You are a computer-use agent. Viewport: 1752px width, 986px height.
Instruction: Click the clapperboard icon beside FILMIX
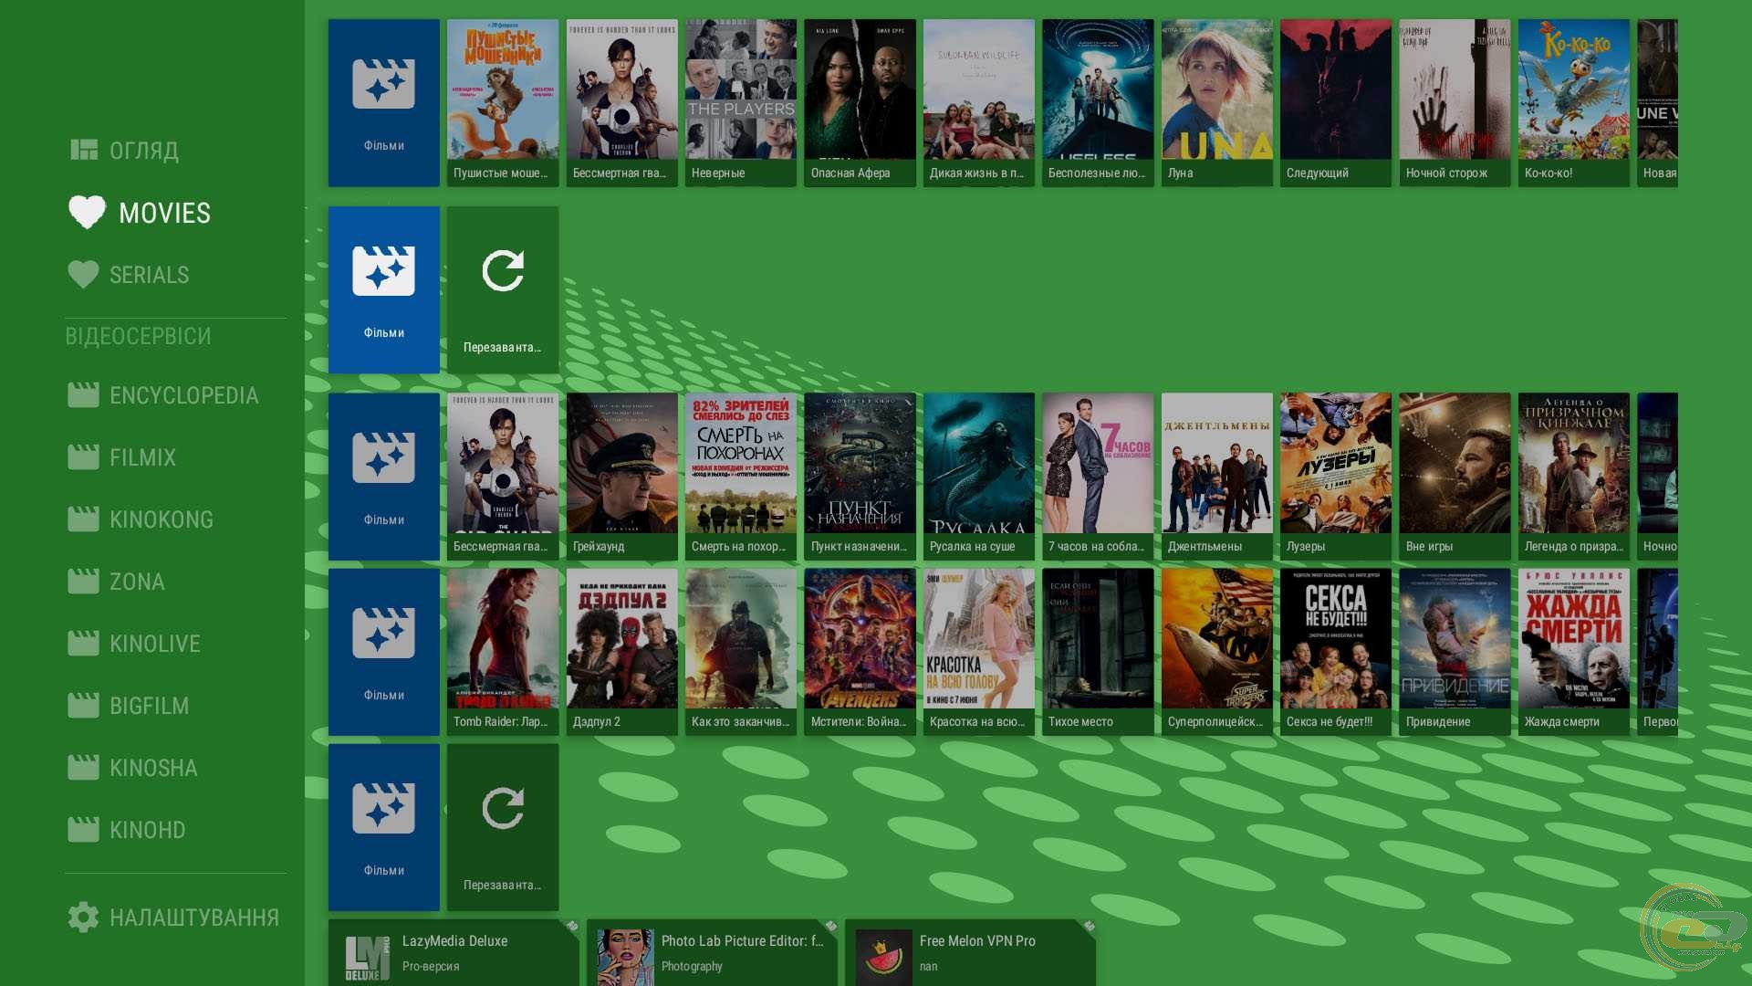click(83, 457)
